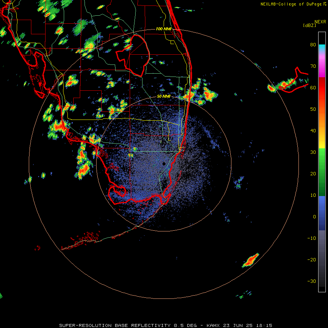Click the 80 value on the dBZ scale

tap(313, 45)
